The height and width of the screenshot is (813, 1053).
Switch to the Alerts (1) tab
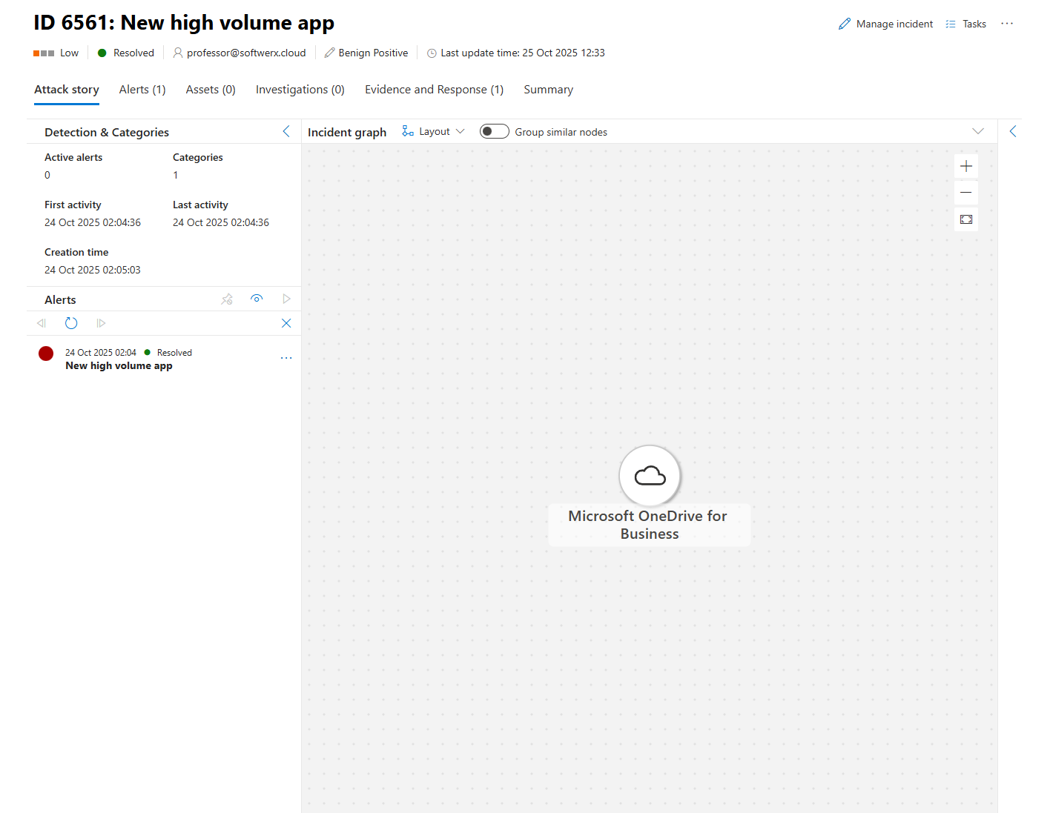click(142, 90)
